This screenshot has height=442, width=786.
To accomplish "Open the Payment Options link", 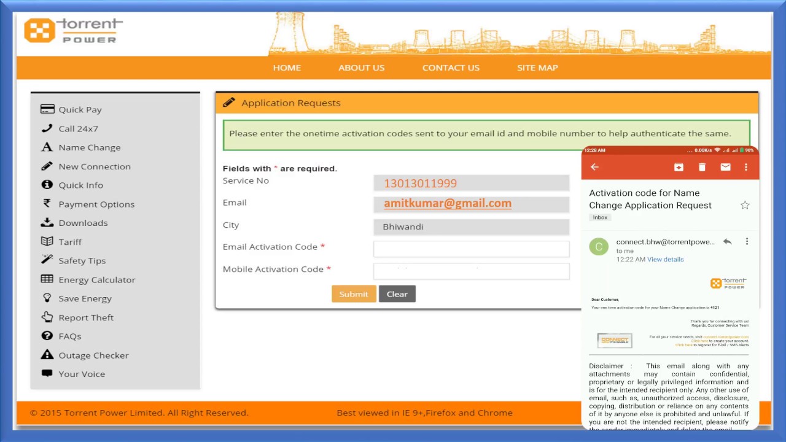I will (x=96, y=204).
